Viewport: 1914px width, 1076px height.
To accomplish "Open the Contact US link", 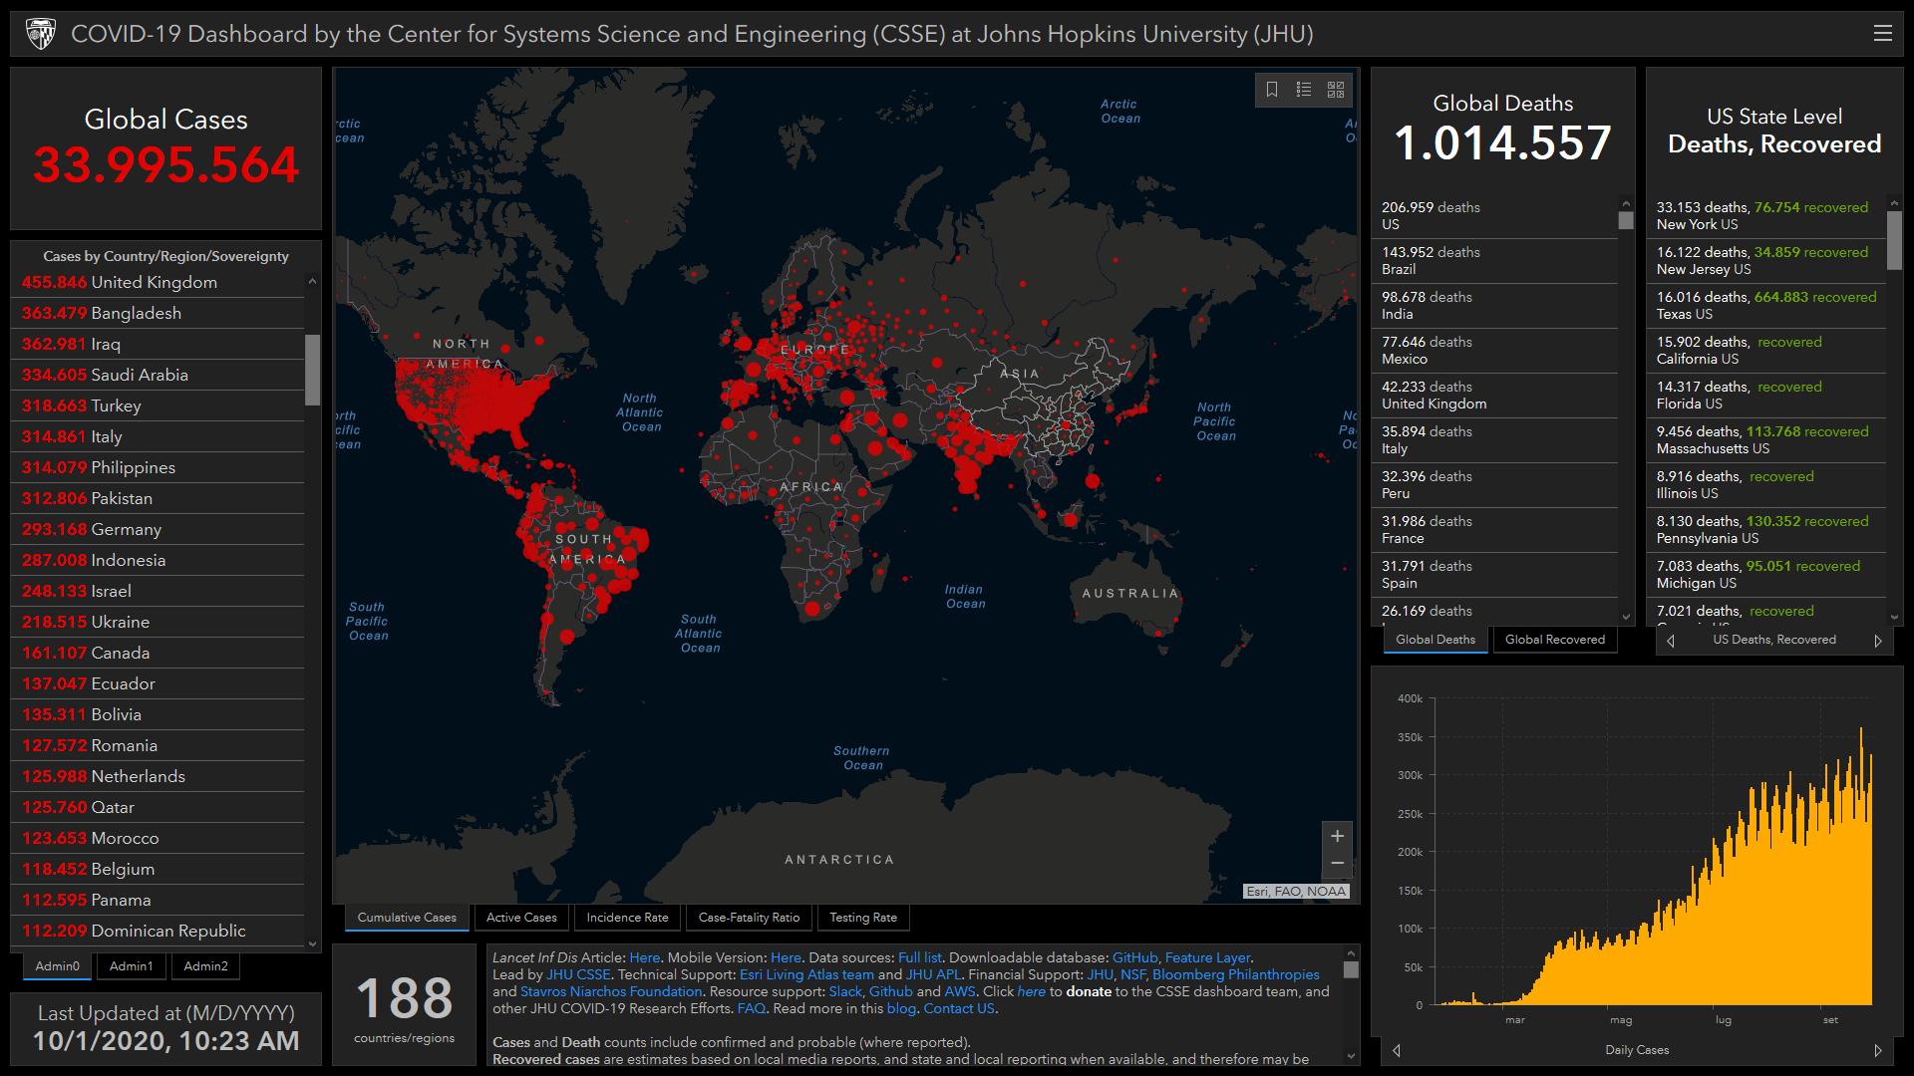I will 959,1008.
